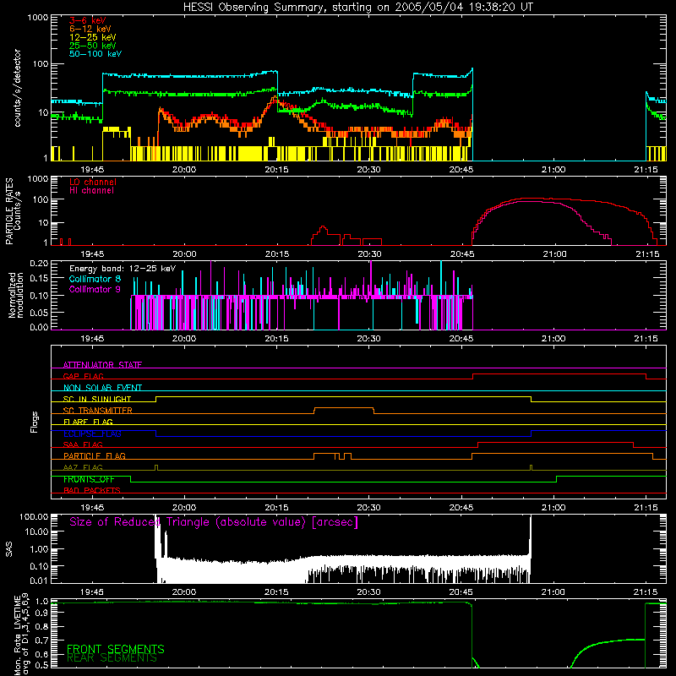Click the 19:45 tick label under the modulation panel
The image size is (676, 676).
pyautogui.click(x=92, y=339)
